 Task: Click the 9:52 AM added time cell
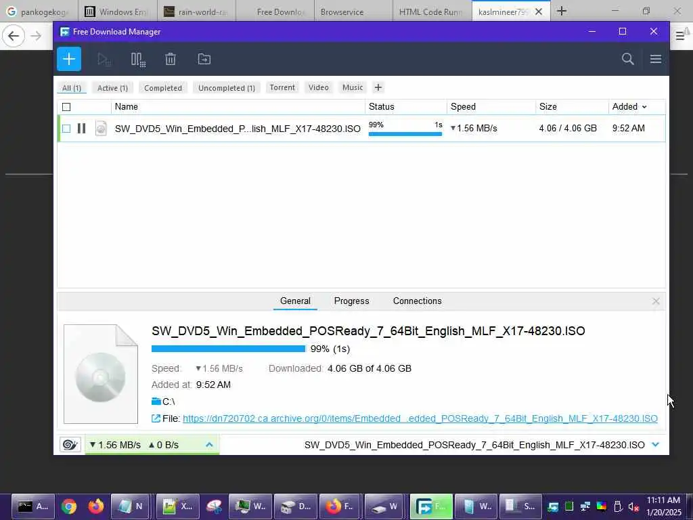(629, 128)
